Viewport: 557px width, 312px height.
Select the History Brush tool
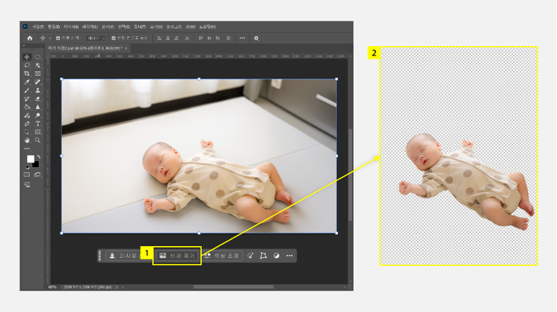(27, 99)
